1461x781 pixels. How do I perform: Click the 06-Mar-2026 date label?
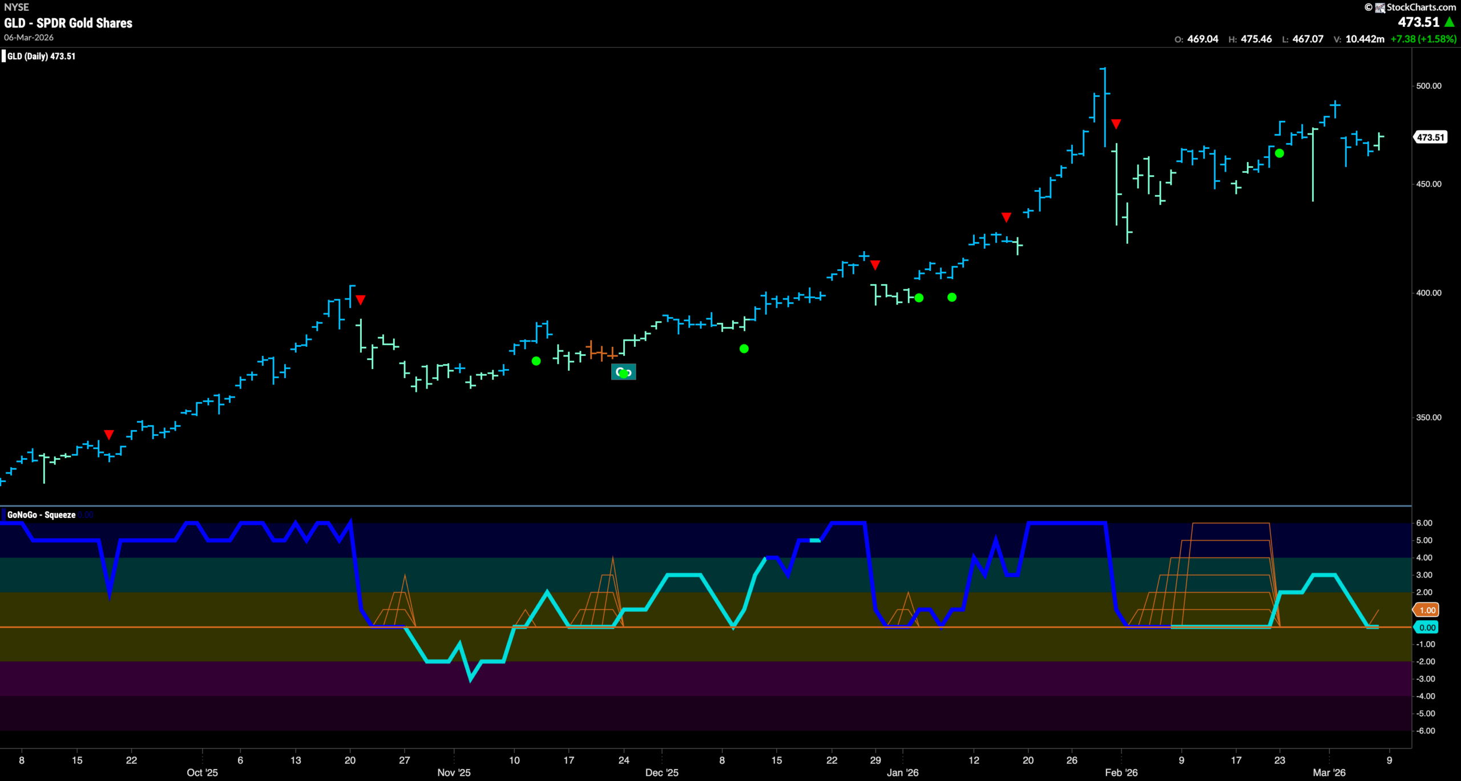coord(29,38)
